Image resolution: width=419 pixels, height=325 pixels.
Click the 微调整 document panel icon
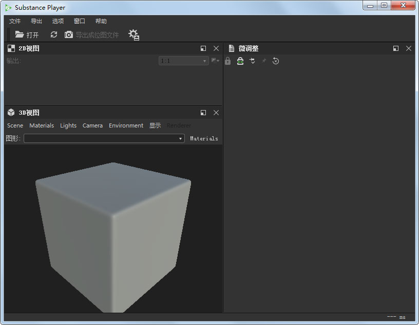(233, 48)
